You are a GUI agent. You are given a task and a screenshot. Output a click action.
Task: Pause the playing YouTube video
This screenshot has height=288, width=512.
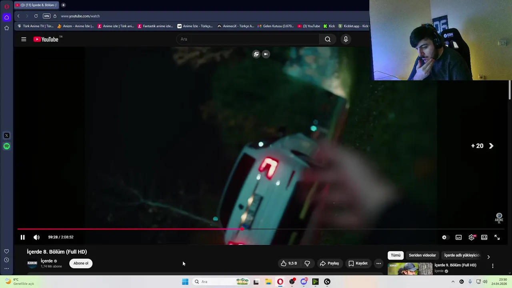coord(22,237)
